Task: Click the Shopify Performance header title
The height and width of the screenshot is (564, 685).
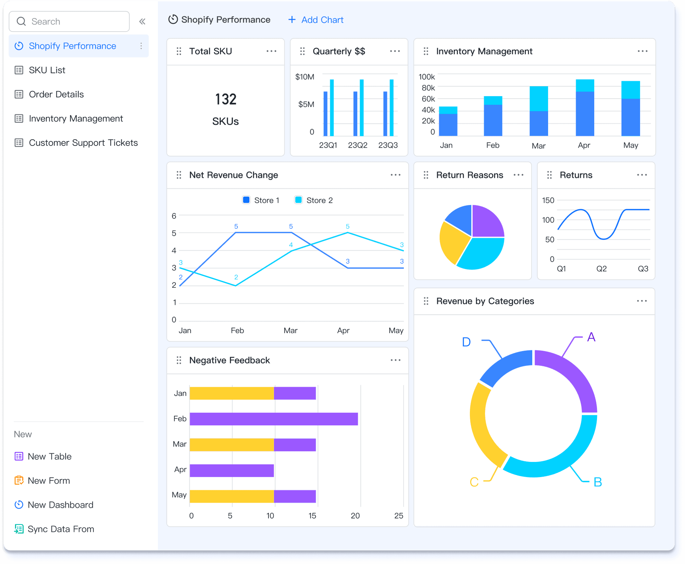Action: pos(226,20)
